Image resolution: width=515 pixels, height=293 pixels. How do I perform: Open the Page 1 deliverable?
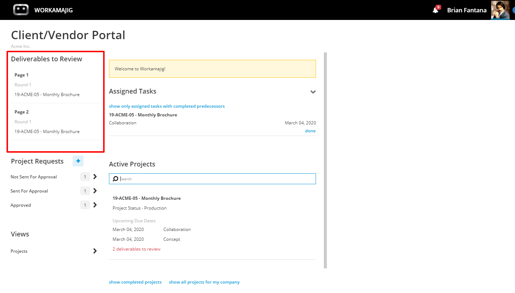56,85
